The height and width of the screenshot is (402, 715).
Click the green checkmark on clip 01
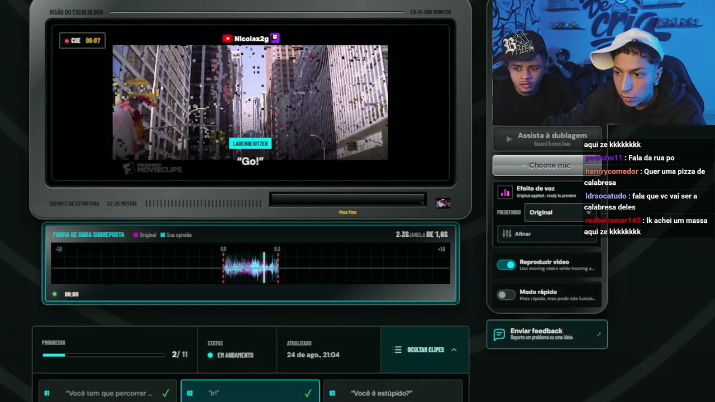point(165,393)
